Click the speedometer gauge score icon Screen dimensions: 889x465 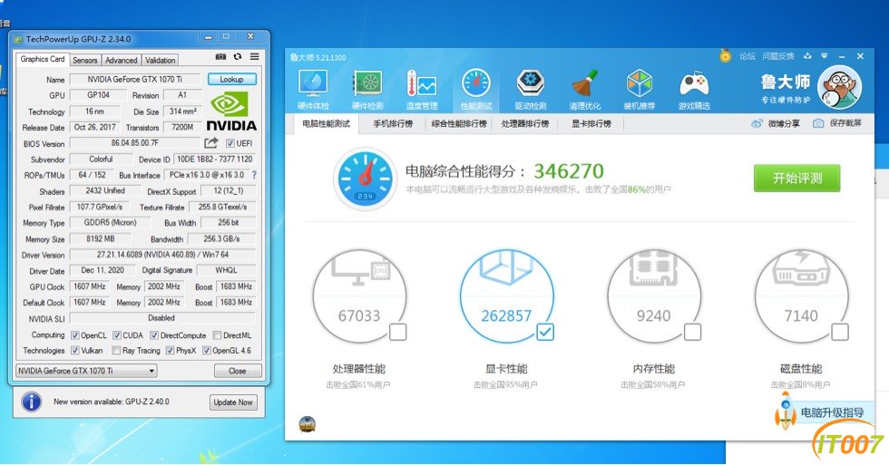tap(365, 179)
